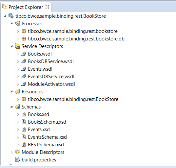This screenshot has width=176, height=168.
Task: Click the Service Descriptors folder icon
Action: [17, 46]
